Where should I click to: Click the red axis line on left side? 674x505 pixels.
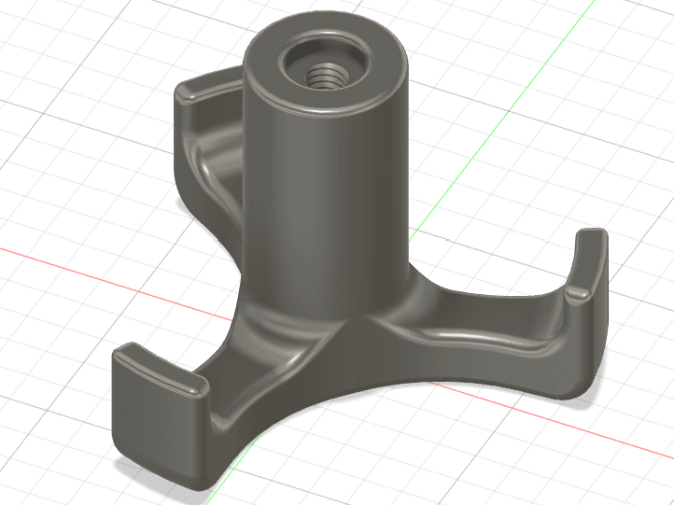coord(116,284)
